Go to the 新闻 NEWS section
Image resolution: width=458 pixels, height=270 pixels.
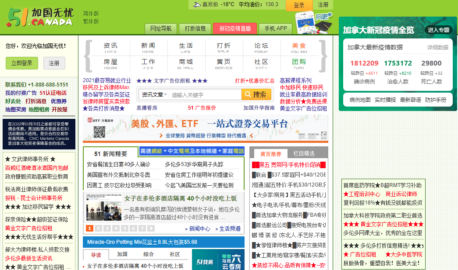[x=148, y=48]
